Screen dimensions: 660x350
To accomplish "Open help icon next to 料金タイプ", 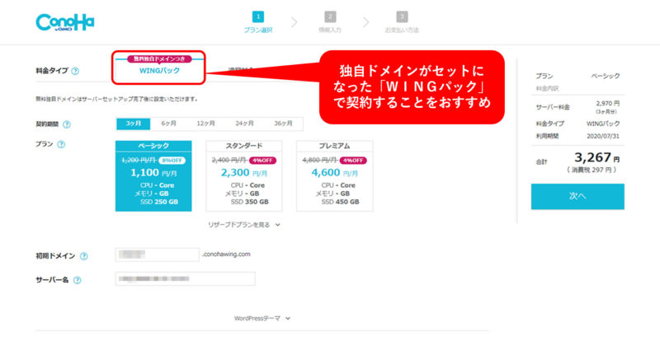I will [75, 71].
